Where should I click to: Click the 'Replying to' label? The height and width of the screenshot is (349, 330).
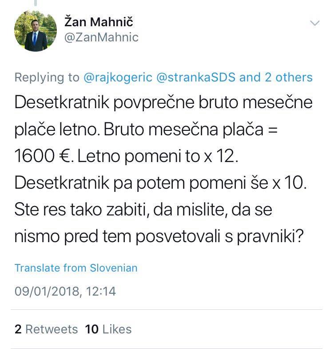[47, 77]
